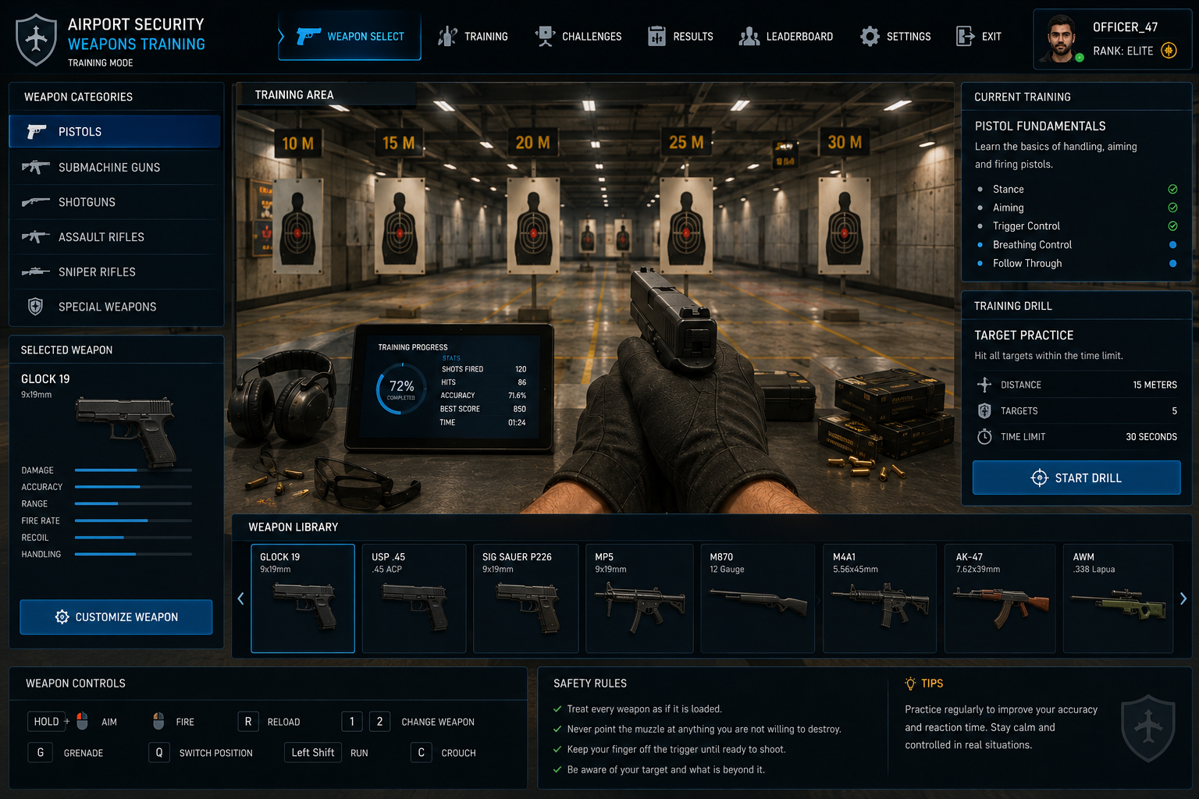Click the airport shield logo
This screenshot has width=1199, height=799.
click(x=36, y=39)
